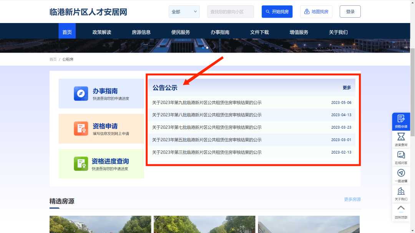Viewport: 415px width, 233px height.
Task: Click the 精选房源 section heading
Action: coord(62,201)
